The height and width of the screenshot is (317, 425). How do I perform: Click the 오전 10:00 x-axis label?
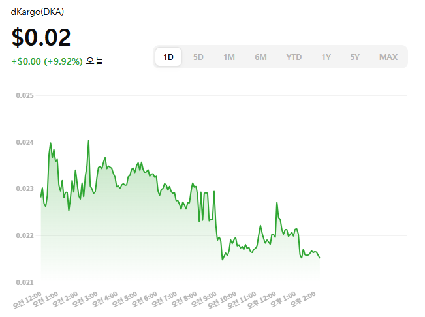point(222,299)
